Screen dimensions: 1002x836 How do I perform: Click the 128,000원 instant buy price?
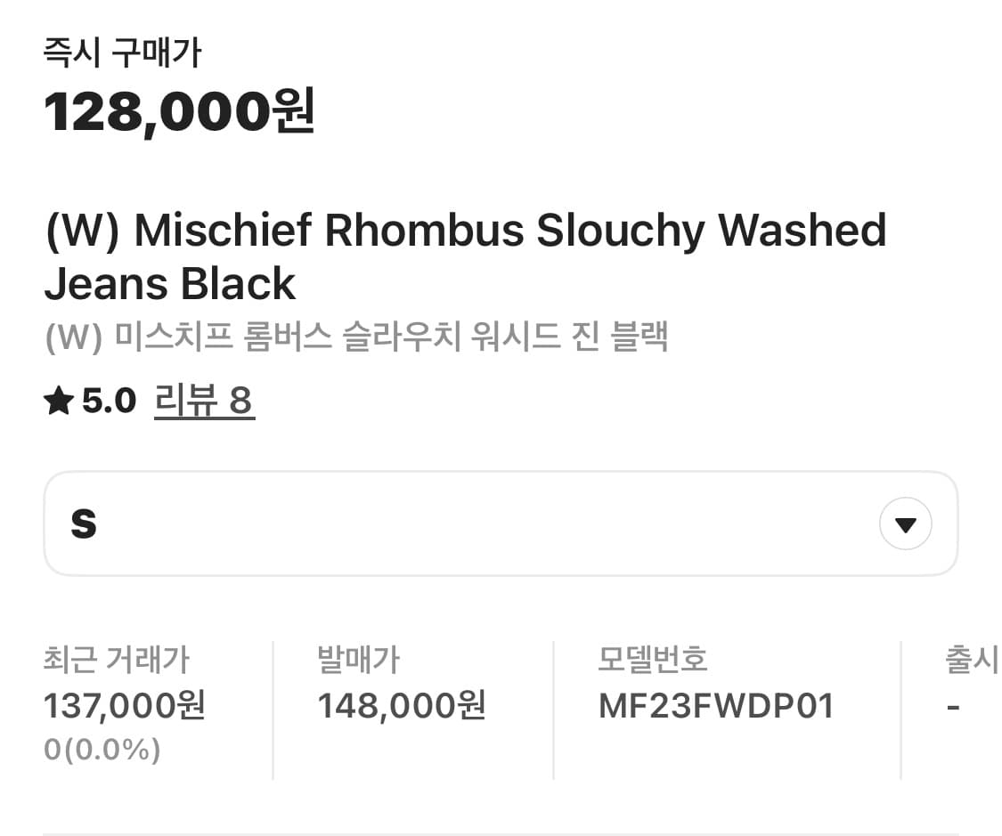[x=179, y=111]
